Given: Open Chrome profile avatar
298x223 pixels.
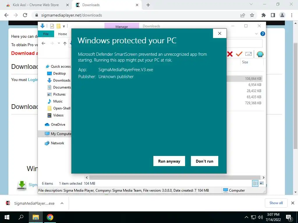Looking at the screenshot, I should 282,15.
